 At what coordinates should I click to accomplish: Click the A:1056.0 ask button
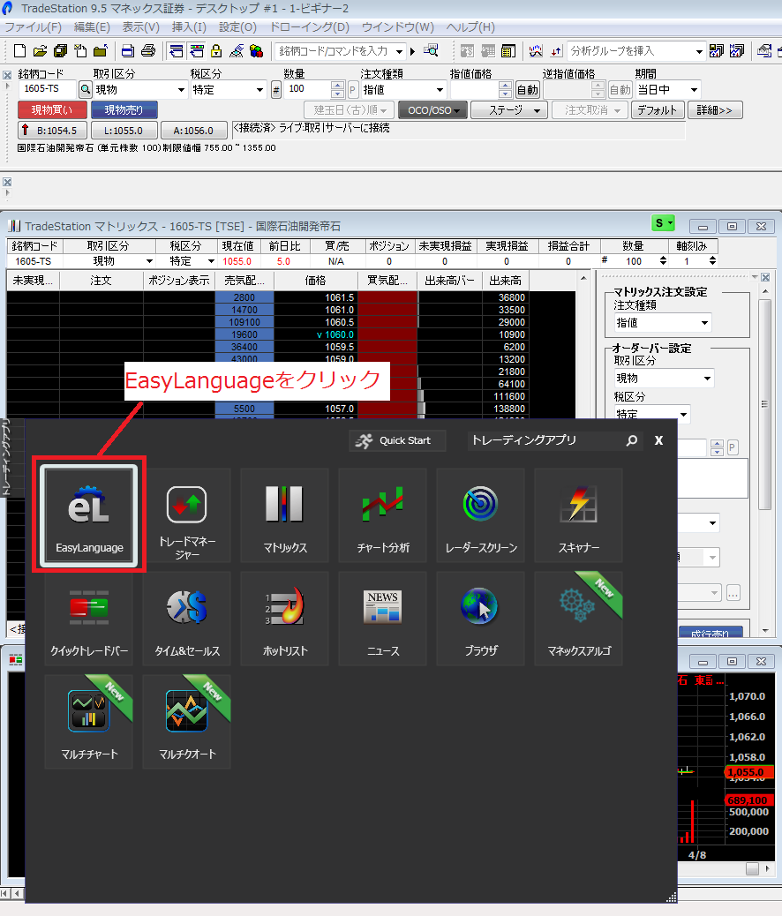point(193,131)
